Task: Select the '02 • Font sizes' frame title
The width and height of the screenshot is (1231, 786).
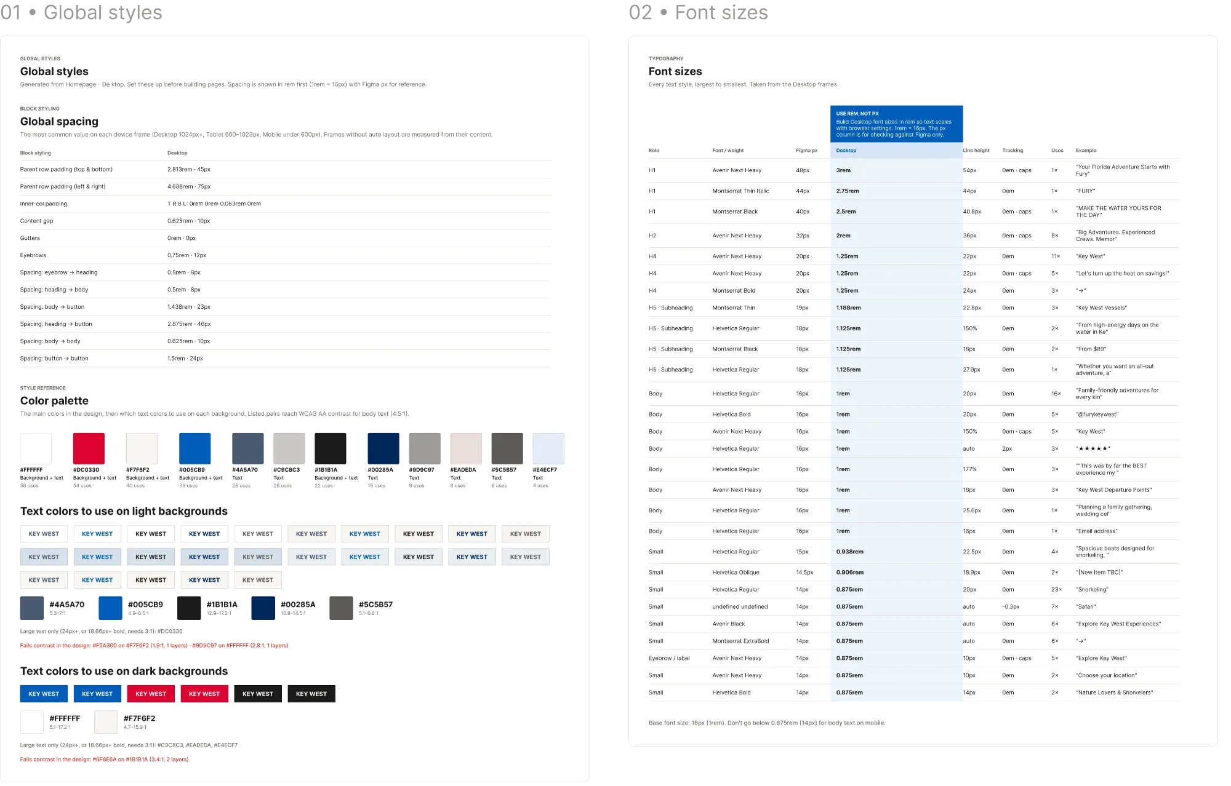Action: 699,12
